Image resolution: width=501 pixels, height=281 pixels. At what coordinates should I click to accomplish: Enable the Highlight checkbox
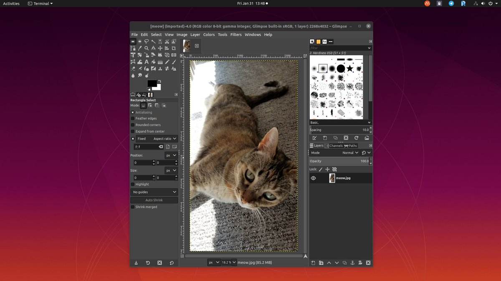coord(133,184)
